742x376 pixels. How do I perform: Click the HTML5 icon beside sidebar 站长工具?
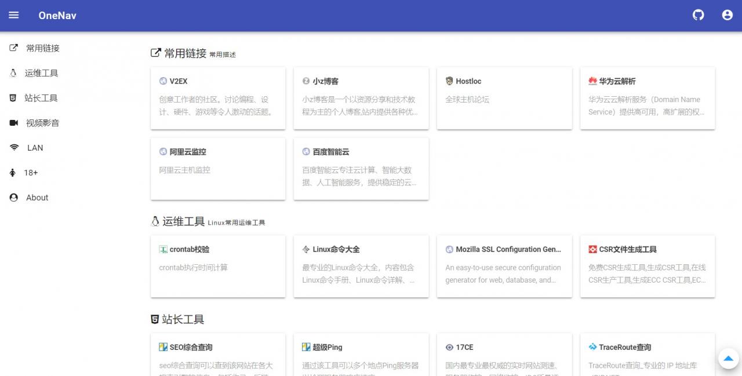(13, 98)
